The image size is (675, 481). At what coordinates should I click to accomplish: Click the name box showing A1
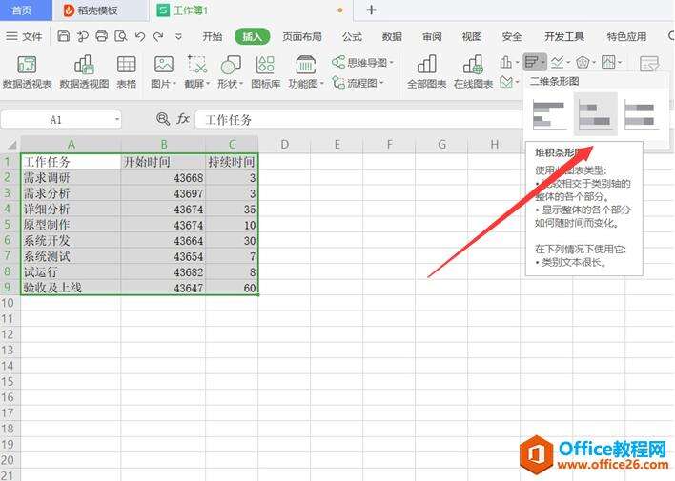pyautogui.click(x=62, y=120)
